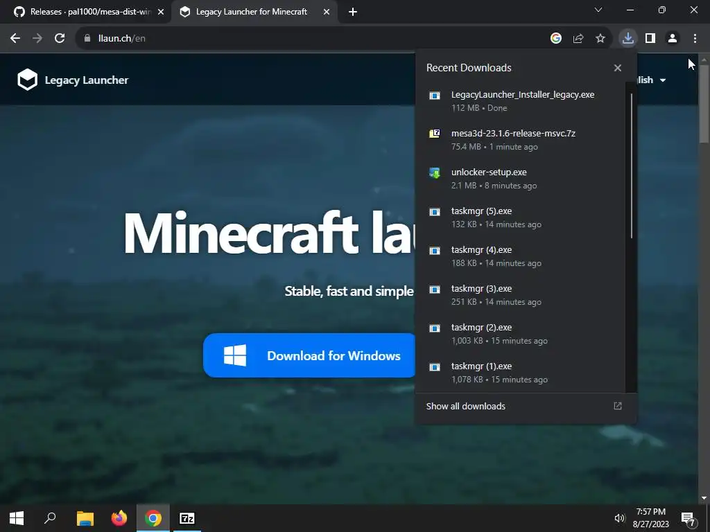The height and width of the screenshot is (532, 710).
Task: Click the Chrome taskbar icon
Action: (153, 518)
